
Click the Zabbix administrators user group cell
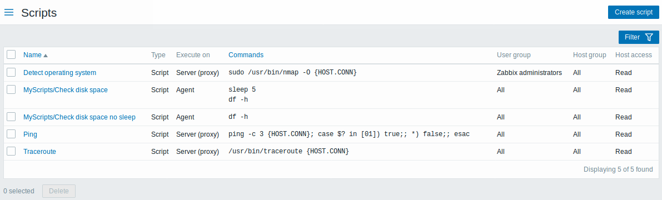[x=529, y=73]
